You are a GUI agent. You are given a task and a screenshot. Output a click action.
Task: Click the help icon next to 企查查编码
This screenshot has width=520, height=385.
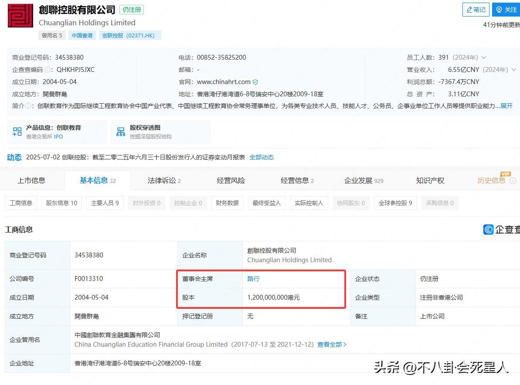pyautogui.click(x=48, y=70)
